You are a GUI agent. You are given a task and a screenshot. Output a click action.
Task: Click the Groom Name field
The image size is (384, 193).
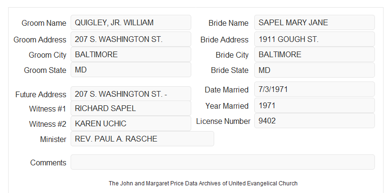tap(131, 22)
